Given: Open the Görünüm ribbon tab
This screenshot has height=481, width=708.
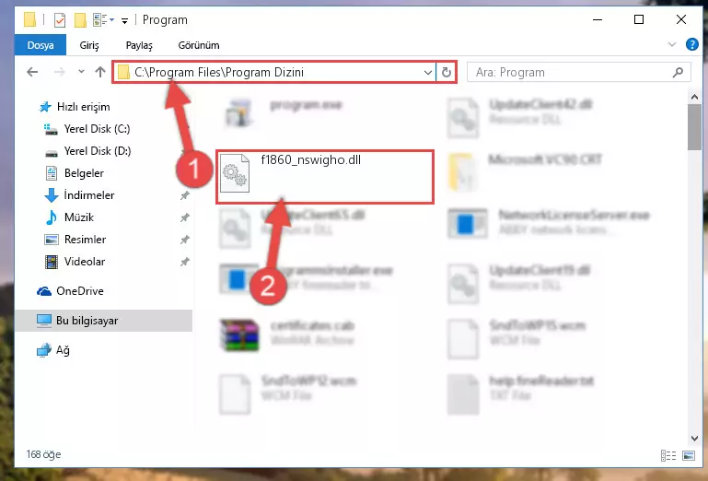Looking at the screenshot, I should click(x=199, y=45).
